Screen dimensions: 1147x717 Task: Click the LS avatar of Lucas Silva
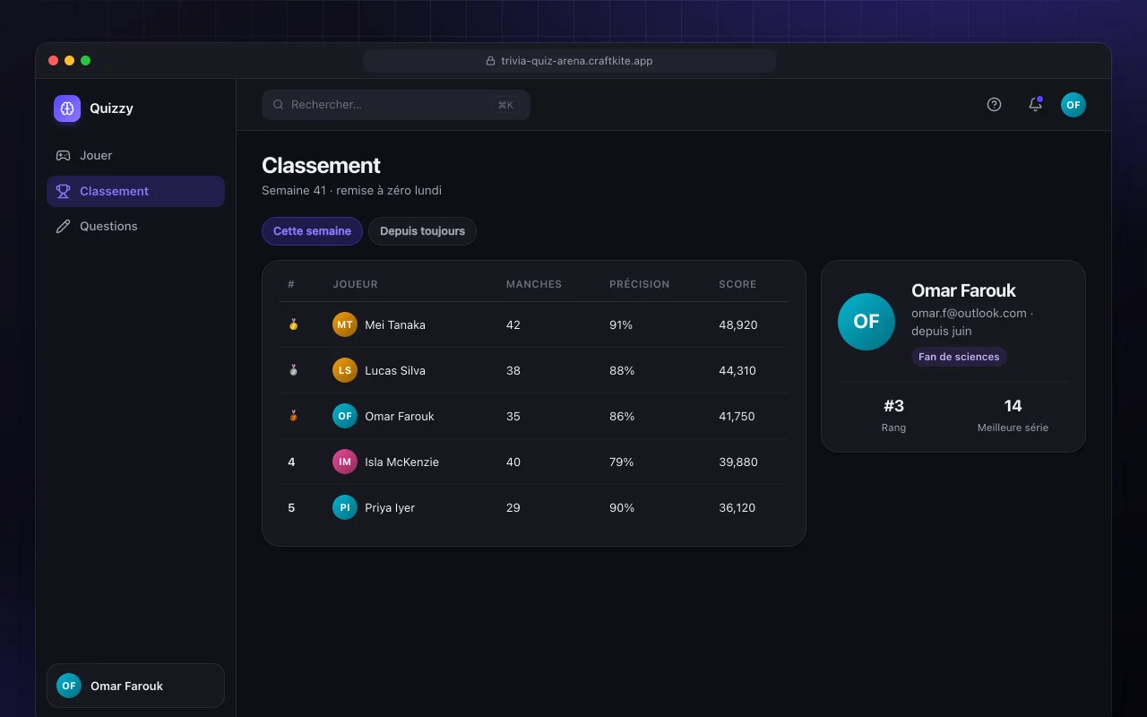pos(345,370)
